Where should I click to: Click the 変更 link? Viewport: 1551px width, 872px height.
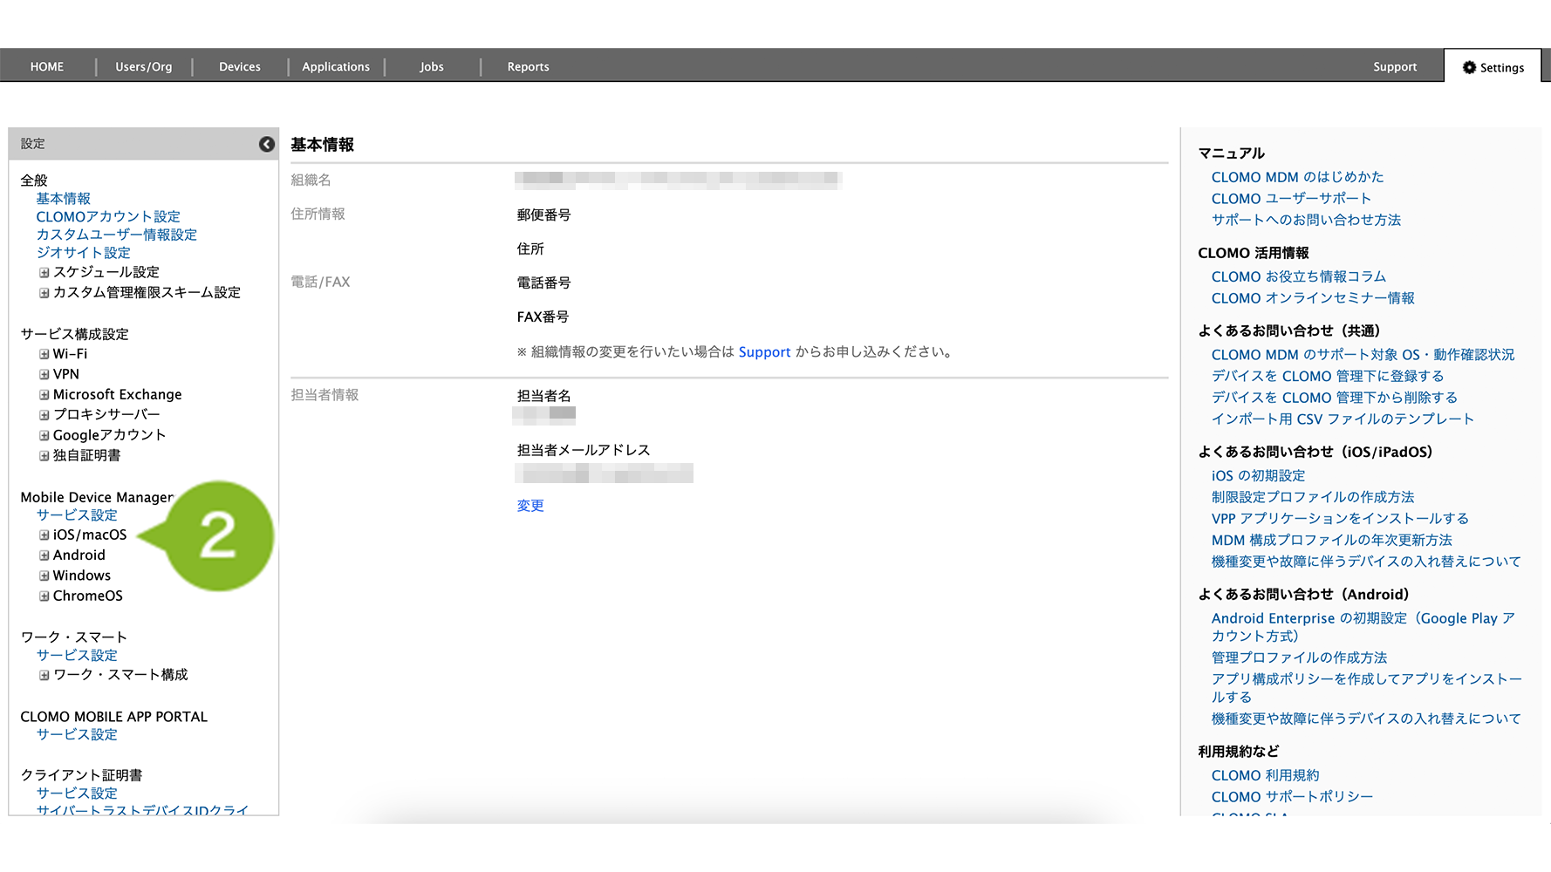tap(530, 506)
